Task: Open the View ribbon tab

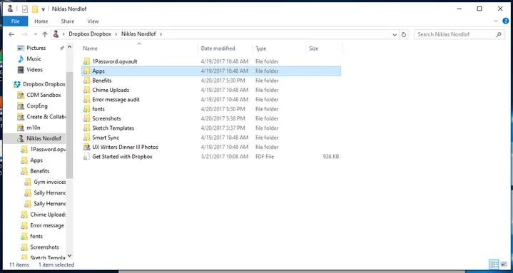Action: pyautogui.click(x=93, y=21)
